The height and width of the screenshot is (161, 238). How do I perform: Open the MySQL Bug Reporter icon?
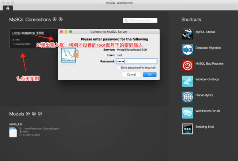(187, 65)
